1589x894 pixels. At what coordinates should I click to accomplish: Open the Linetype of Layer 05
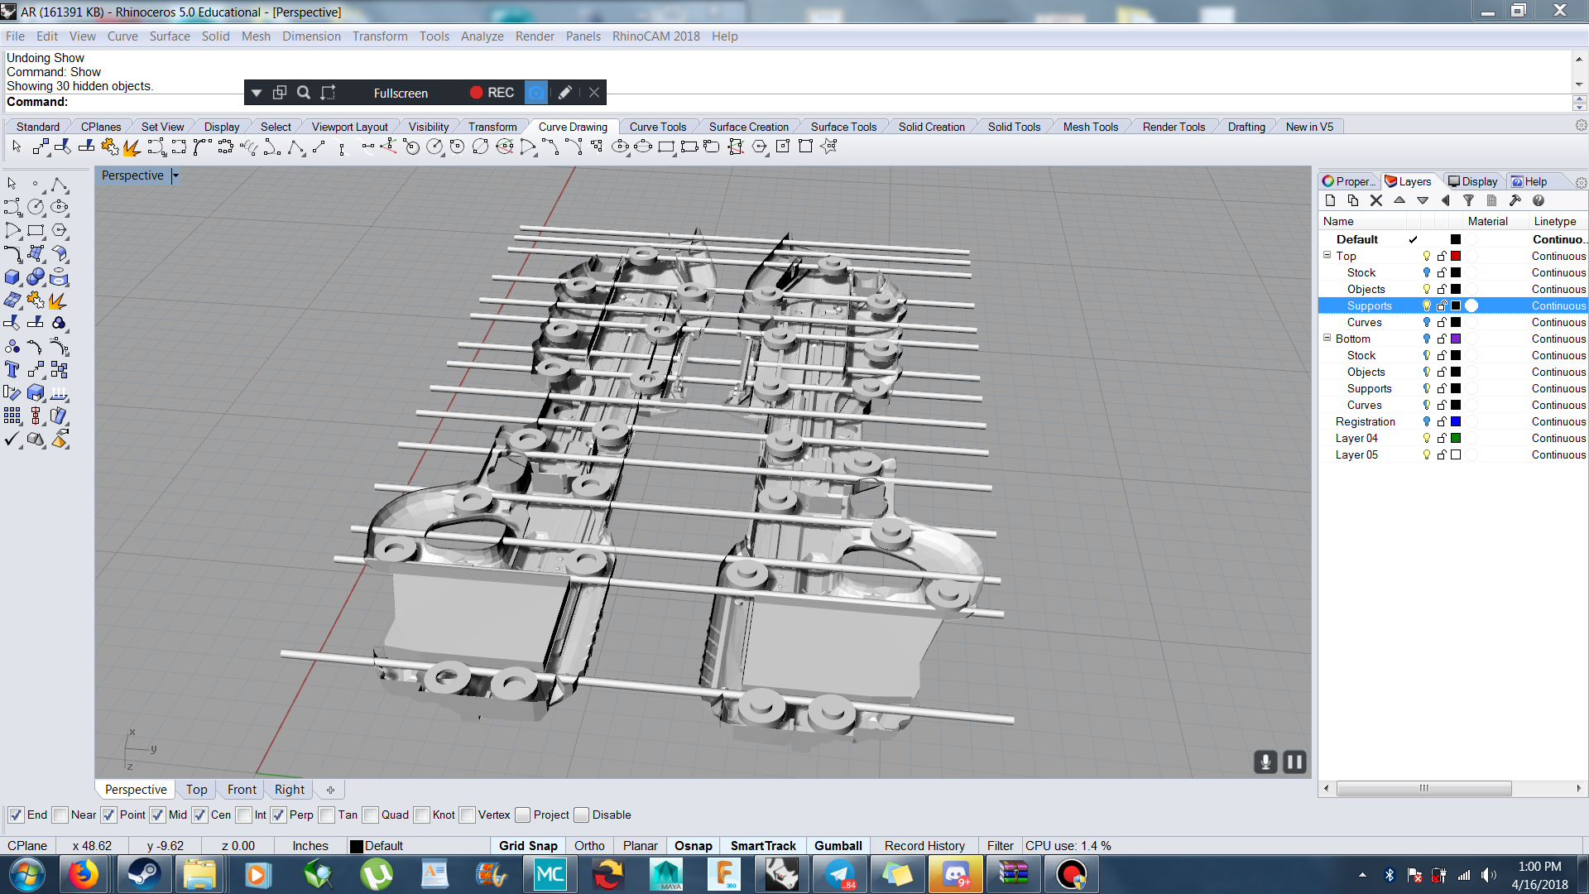(x=1558, y=454)
